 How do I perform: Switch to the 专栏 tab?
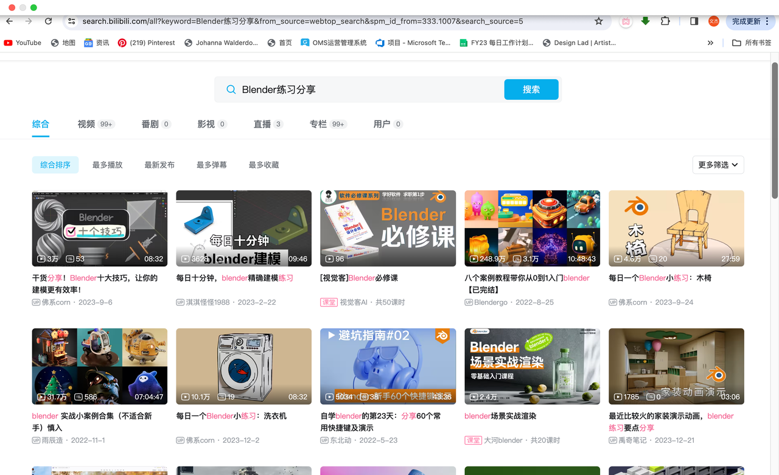pos(328,124)
